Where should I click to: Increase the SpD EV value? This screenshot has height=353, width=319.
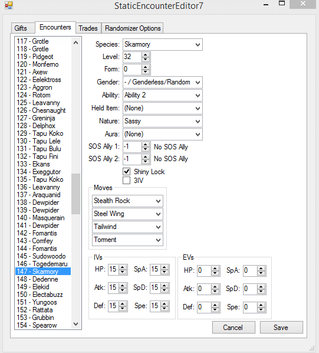(x=261, y=286)
